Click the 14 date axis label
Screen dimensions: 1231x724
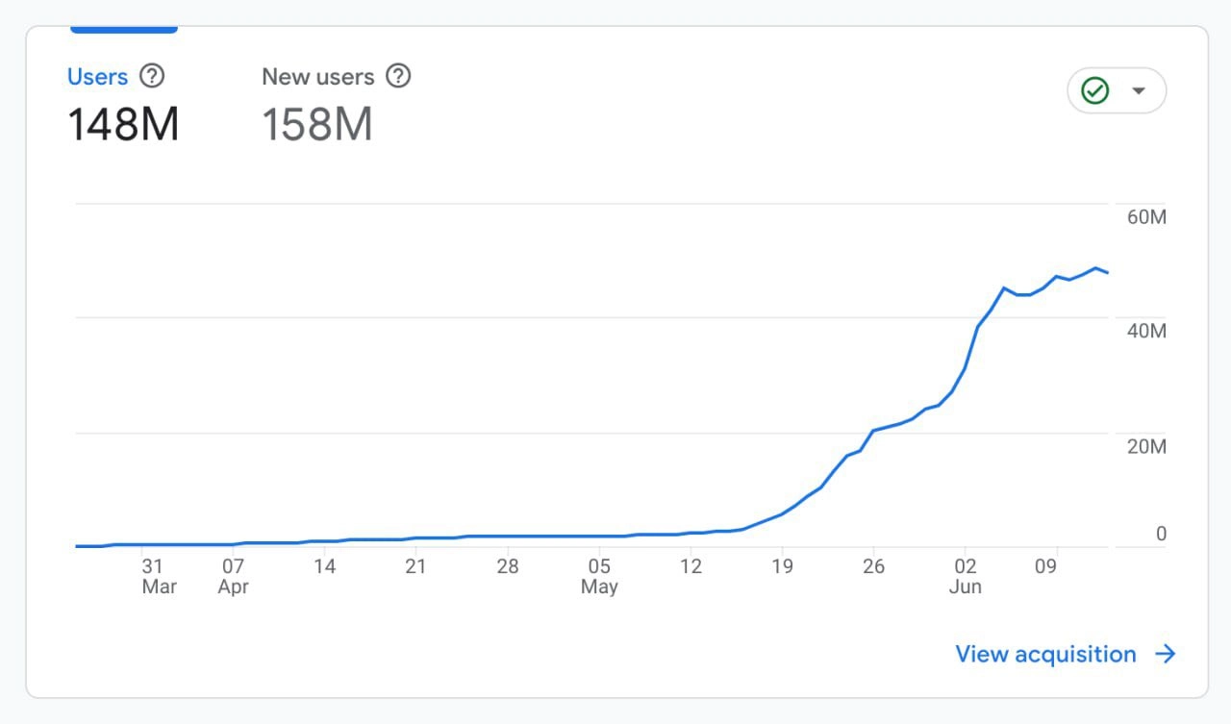(x=324, y=566)
